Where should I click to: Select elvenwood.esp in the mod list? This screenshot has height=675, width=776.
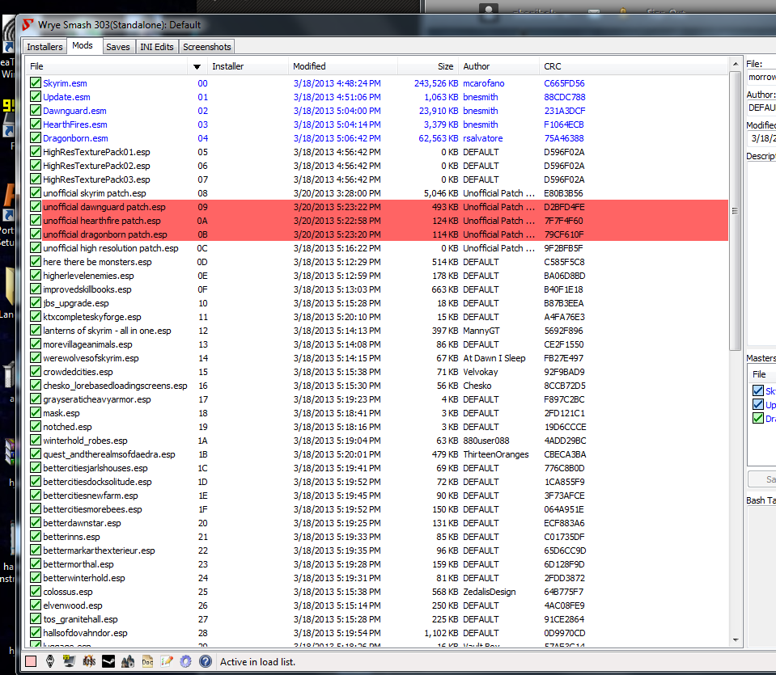73,605
